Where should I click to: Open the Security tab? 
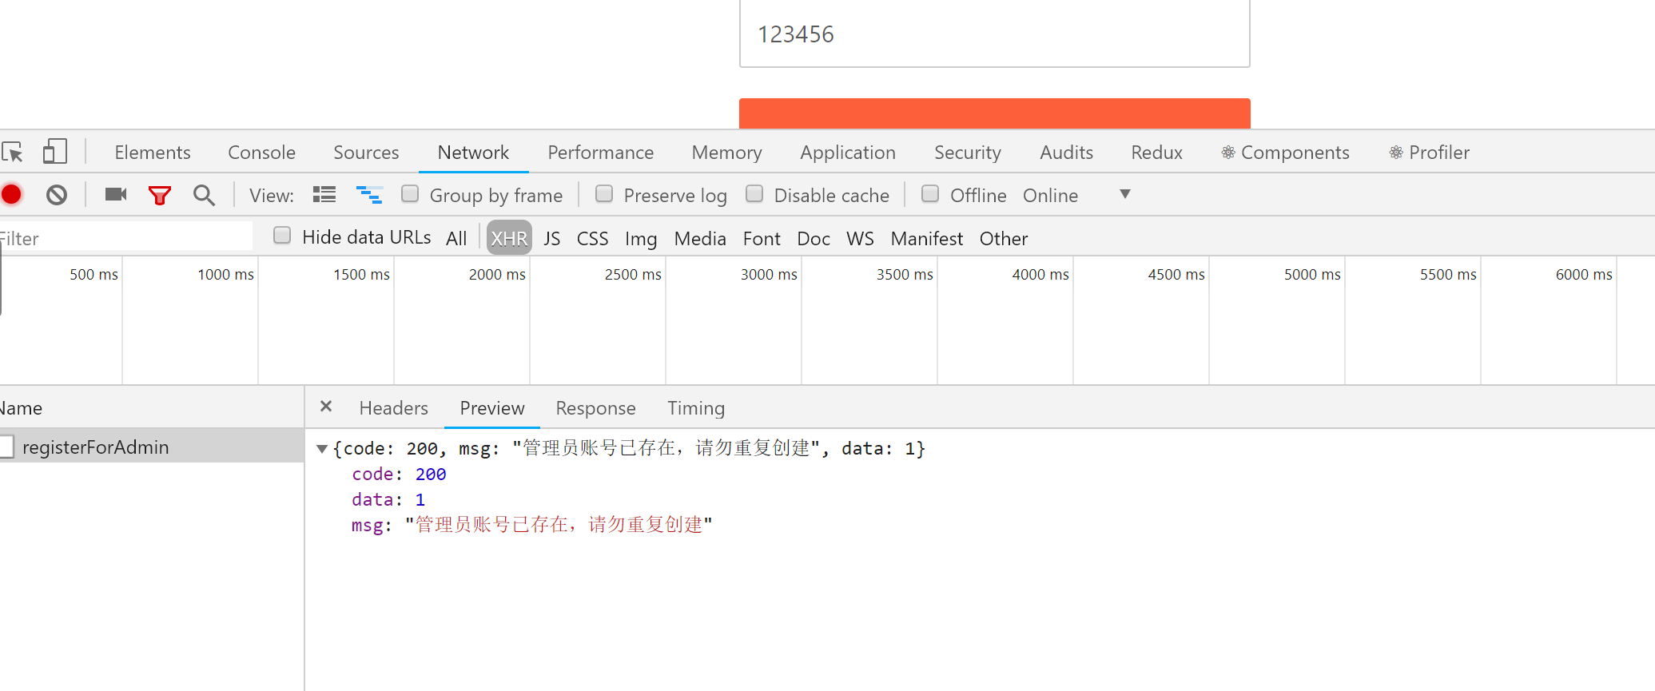[x=968, y=153]
